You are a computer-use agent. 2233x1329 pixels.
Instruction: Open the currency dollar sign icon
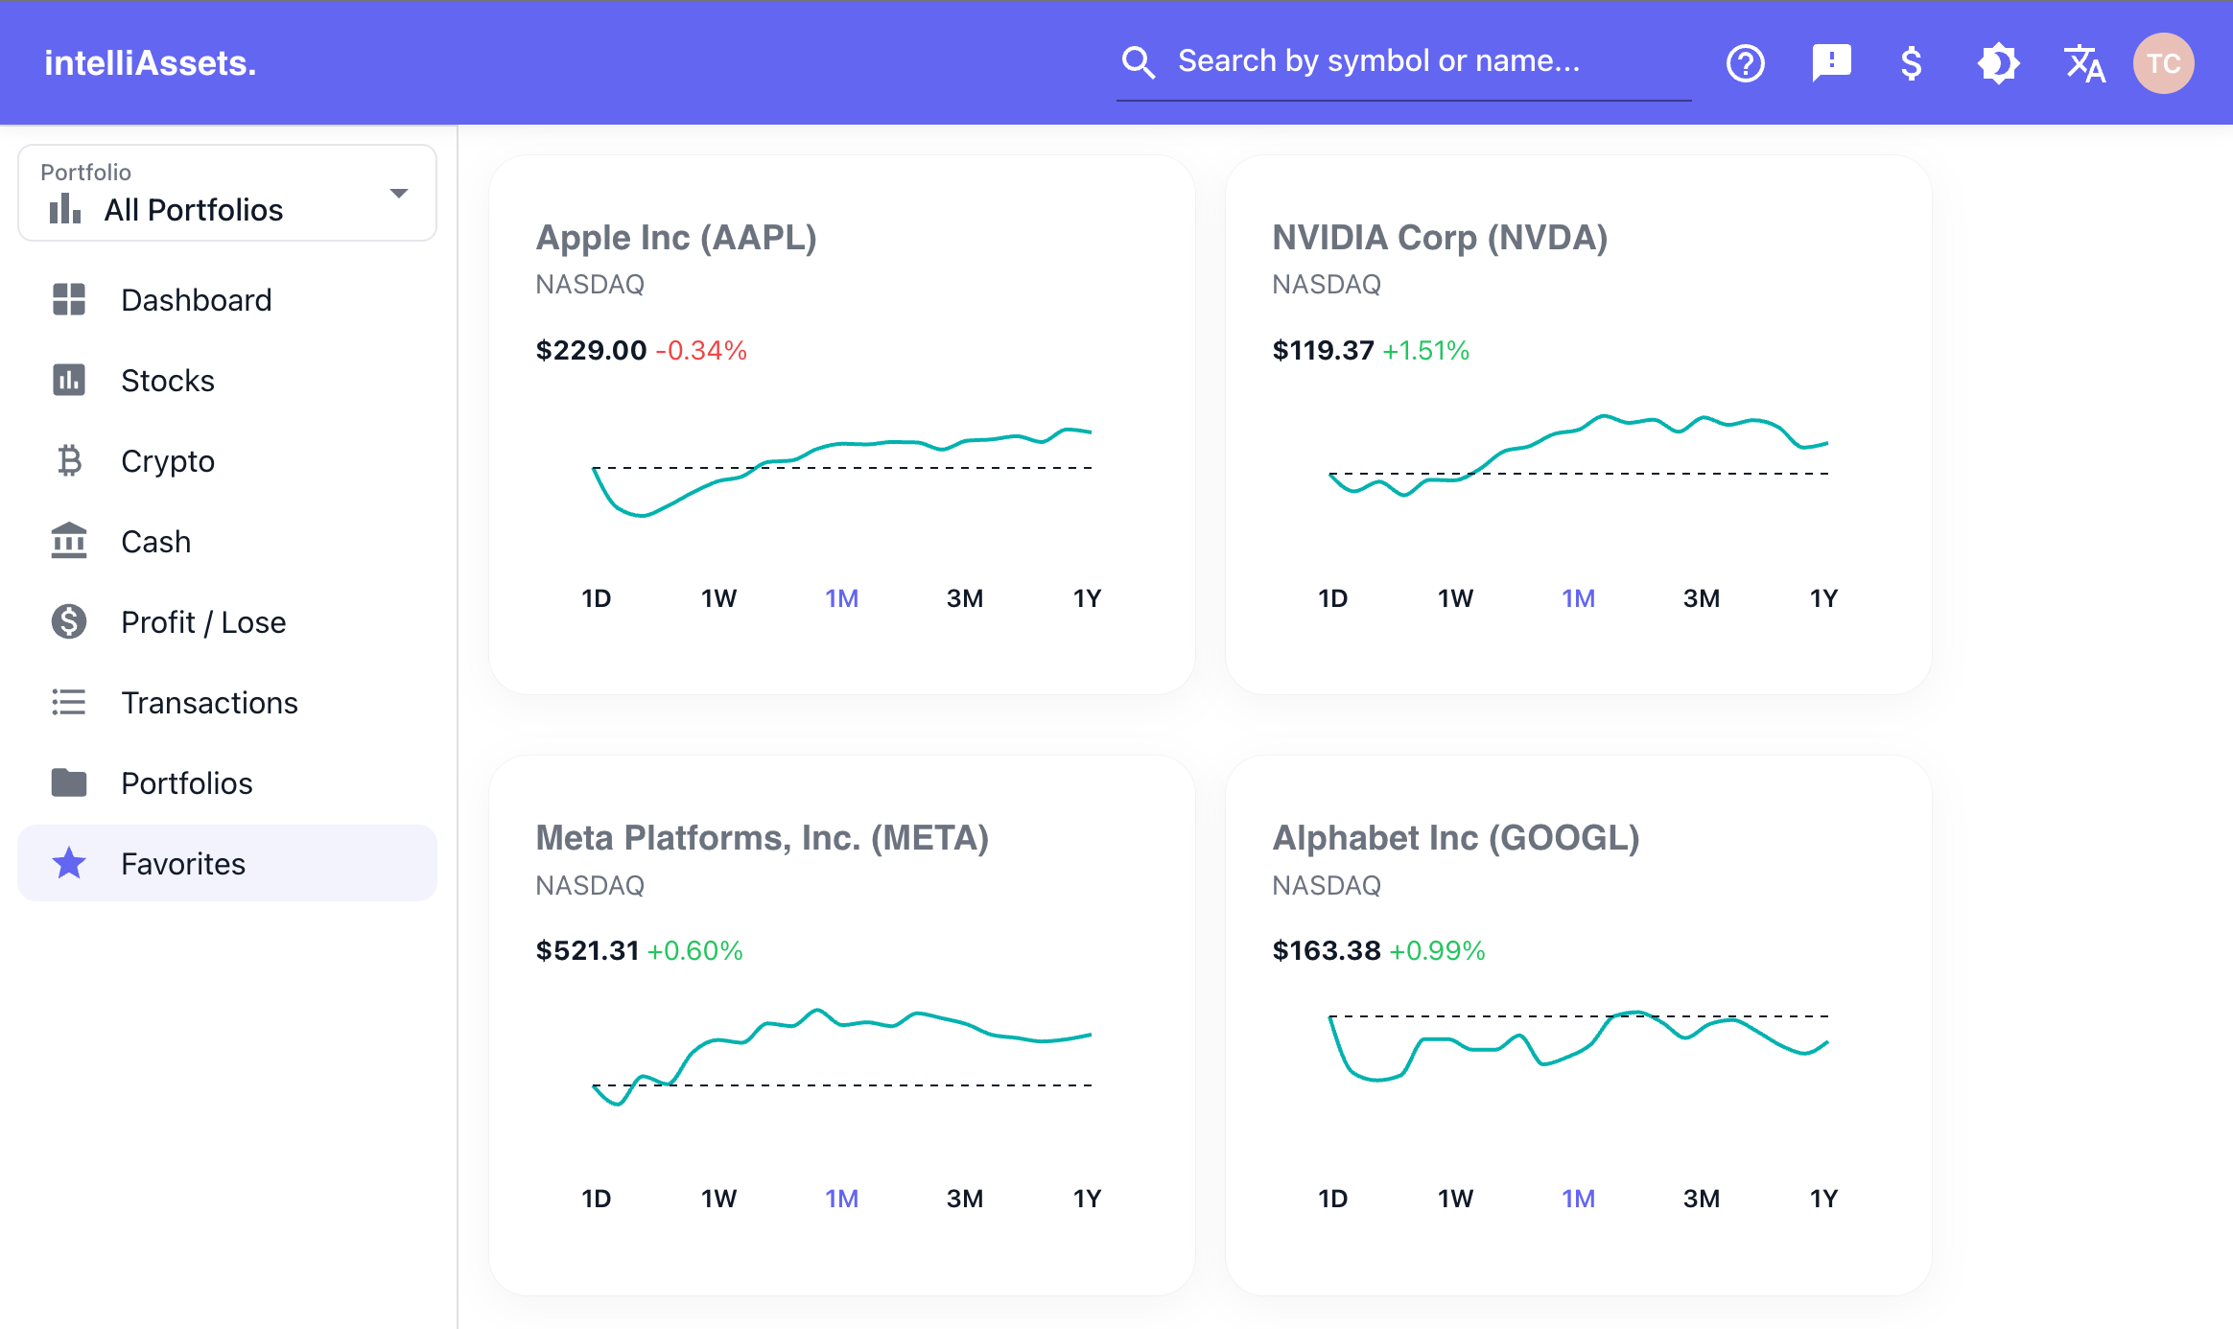point(1911,63)
